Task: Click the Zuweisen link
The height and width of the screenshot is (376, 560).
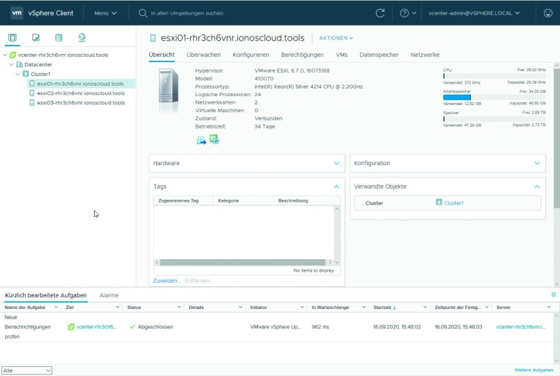Action: click(167, 281)
